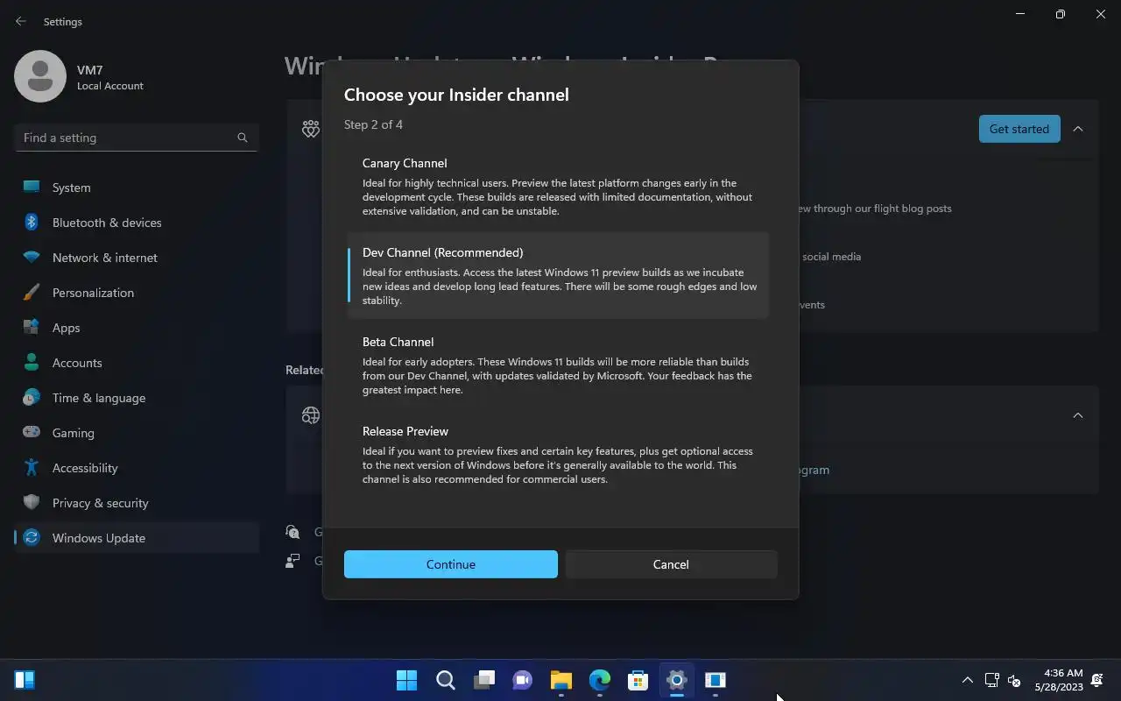
Task: Open the app right of the Settings gear
Action: click(715, 680)
